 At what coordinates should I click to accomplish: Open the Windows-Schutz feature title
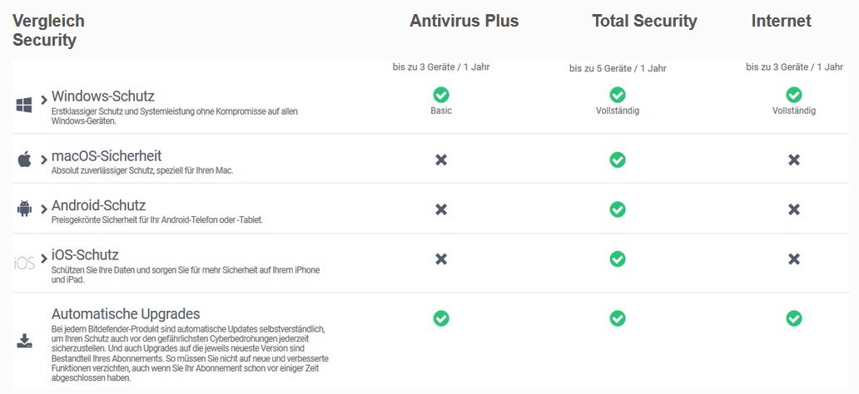102,96
